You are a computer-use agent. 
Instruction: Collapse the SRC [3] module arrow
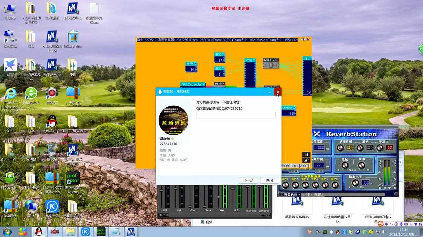click(223, 69)
